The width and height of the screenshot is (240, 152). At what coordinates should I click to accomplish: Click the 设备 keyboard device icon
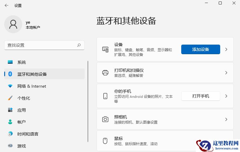click(105, 49)
